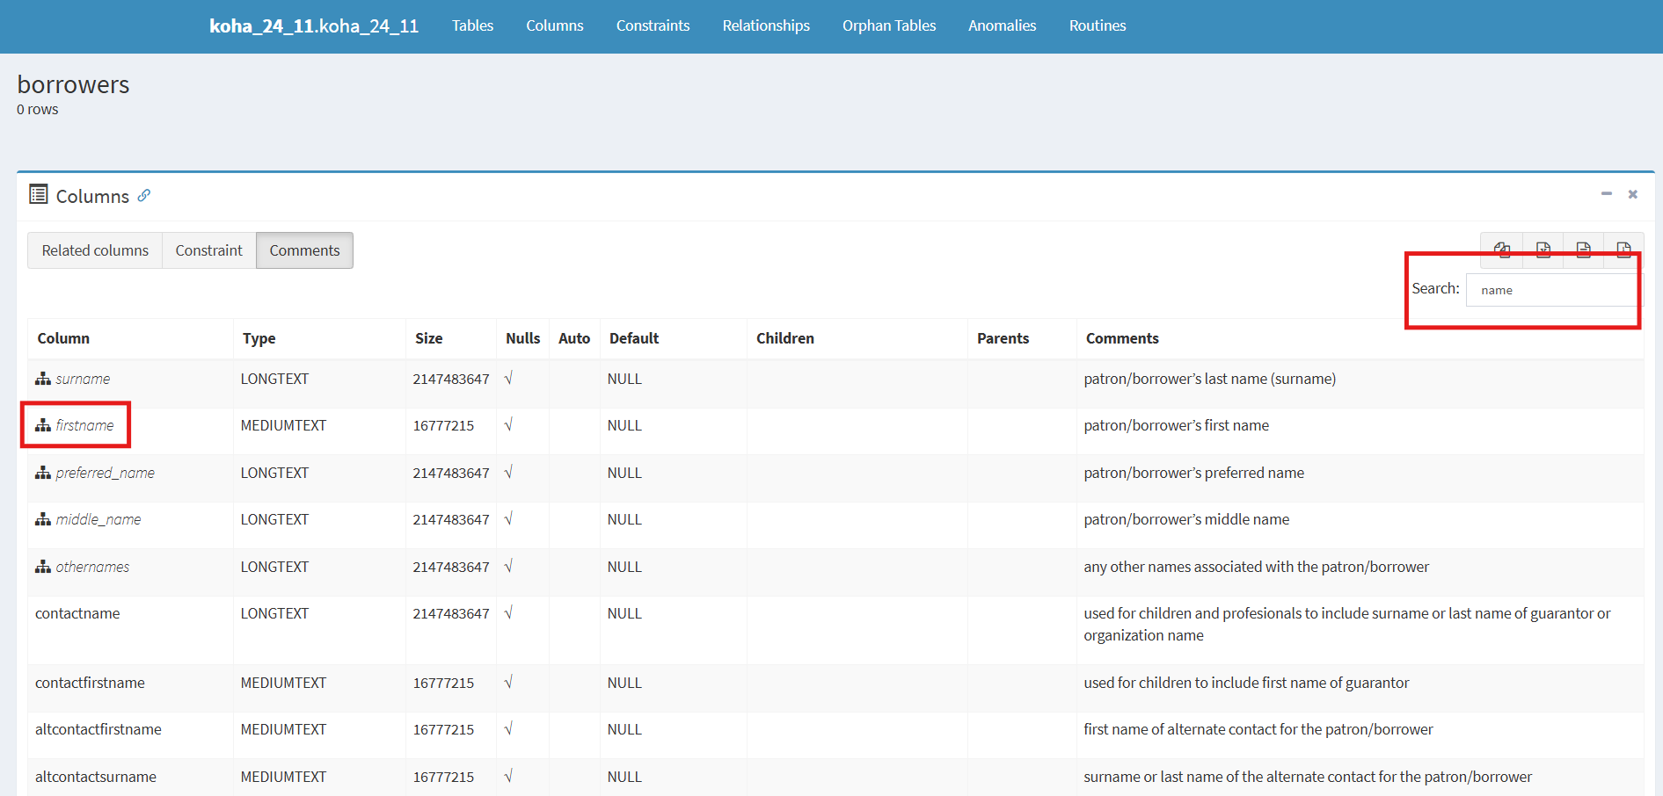The width and height of the screenshot is (1663, 796).
Task: Click size 16777215 in the contactfirstname row
Action: 443,683
